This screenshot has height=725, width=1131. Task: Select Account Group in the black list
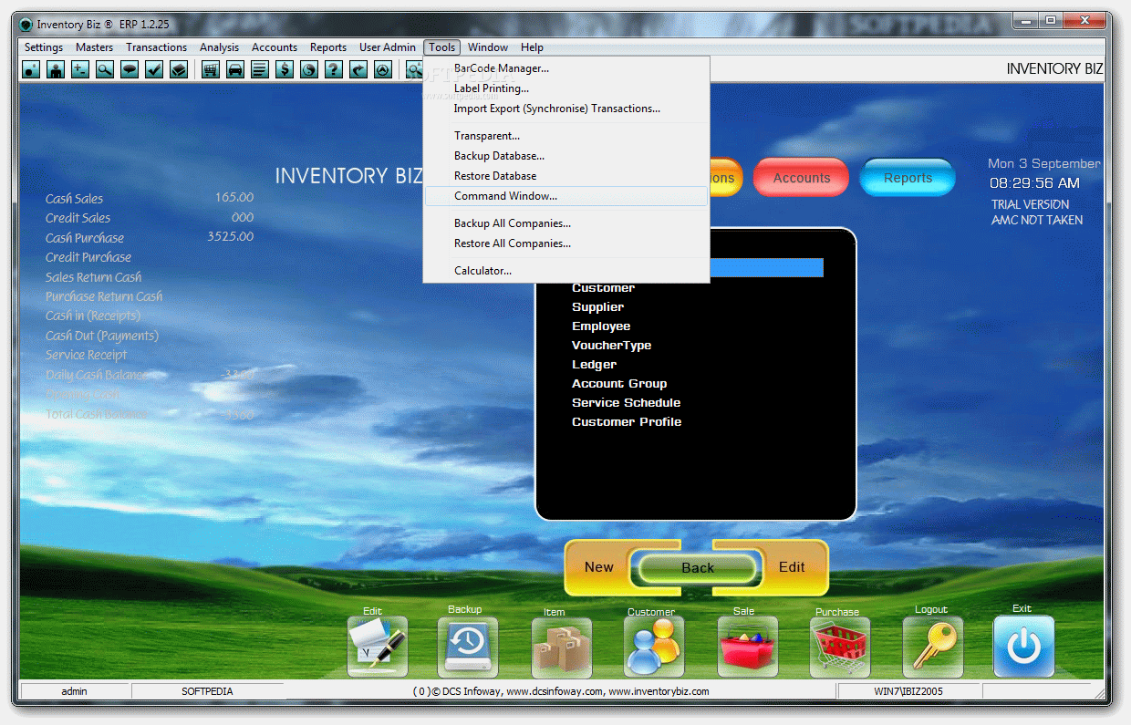click(x=619, y=384)
